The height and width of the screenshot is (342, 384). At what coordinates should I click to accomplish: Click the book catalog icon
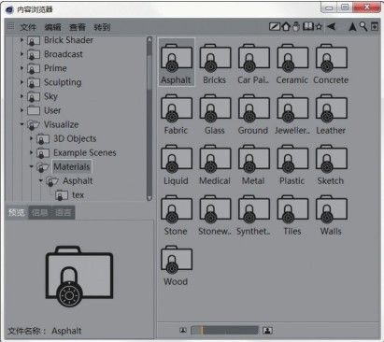pos(308,26)
